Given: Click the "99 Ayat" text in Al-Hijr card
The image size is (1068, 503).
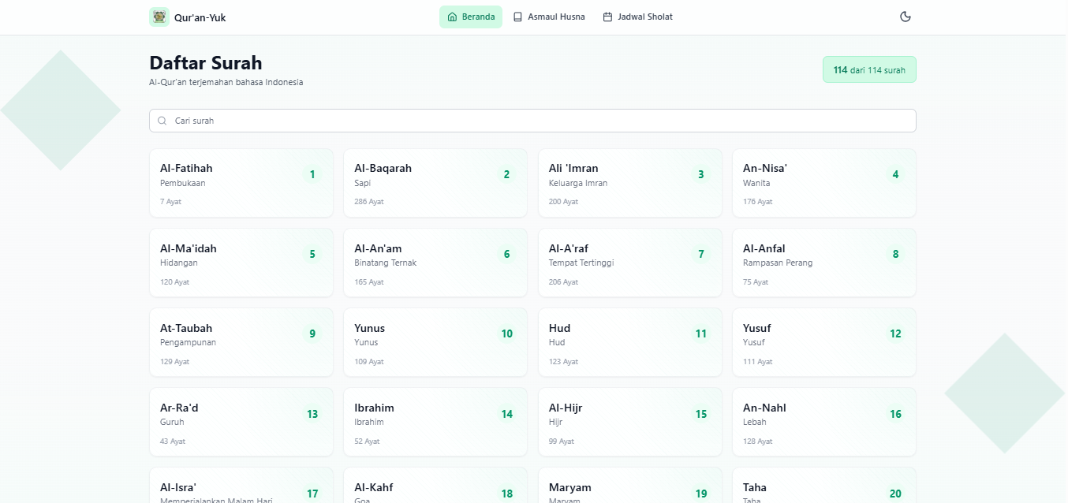Looking at the screenshot, I should (562, 442).
